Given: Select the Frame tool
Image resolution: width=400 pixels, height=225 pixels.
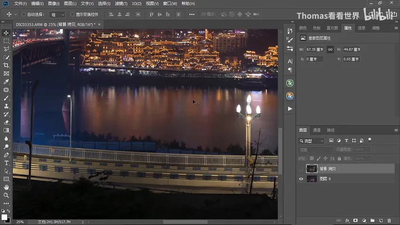Looking at the screenshot, I should click(x=7, y=74).
